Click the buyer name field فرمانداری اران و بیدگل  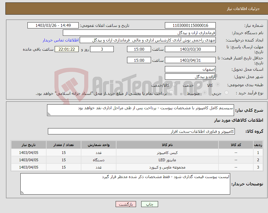(x=139, y=33)
